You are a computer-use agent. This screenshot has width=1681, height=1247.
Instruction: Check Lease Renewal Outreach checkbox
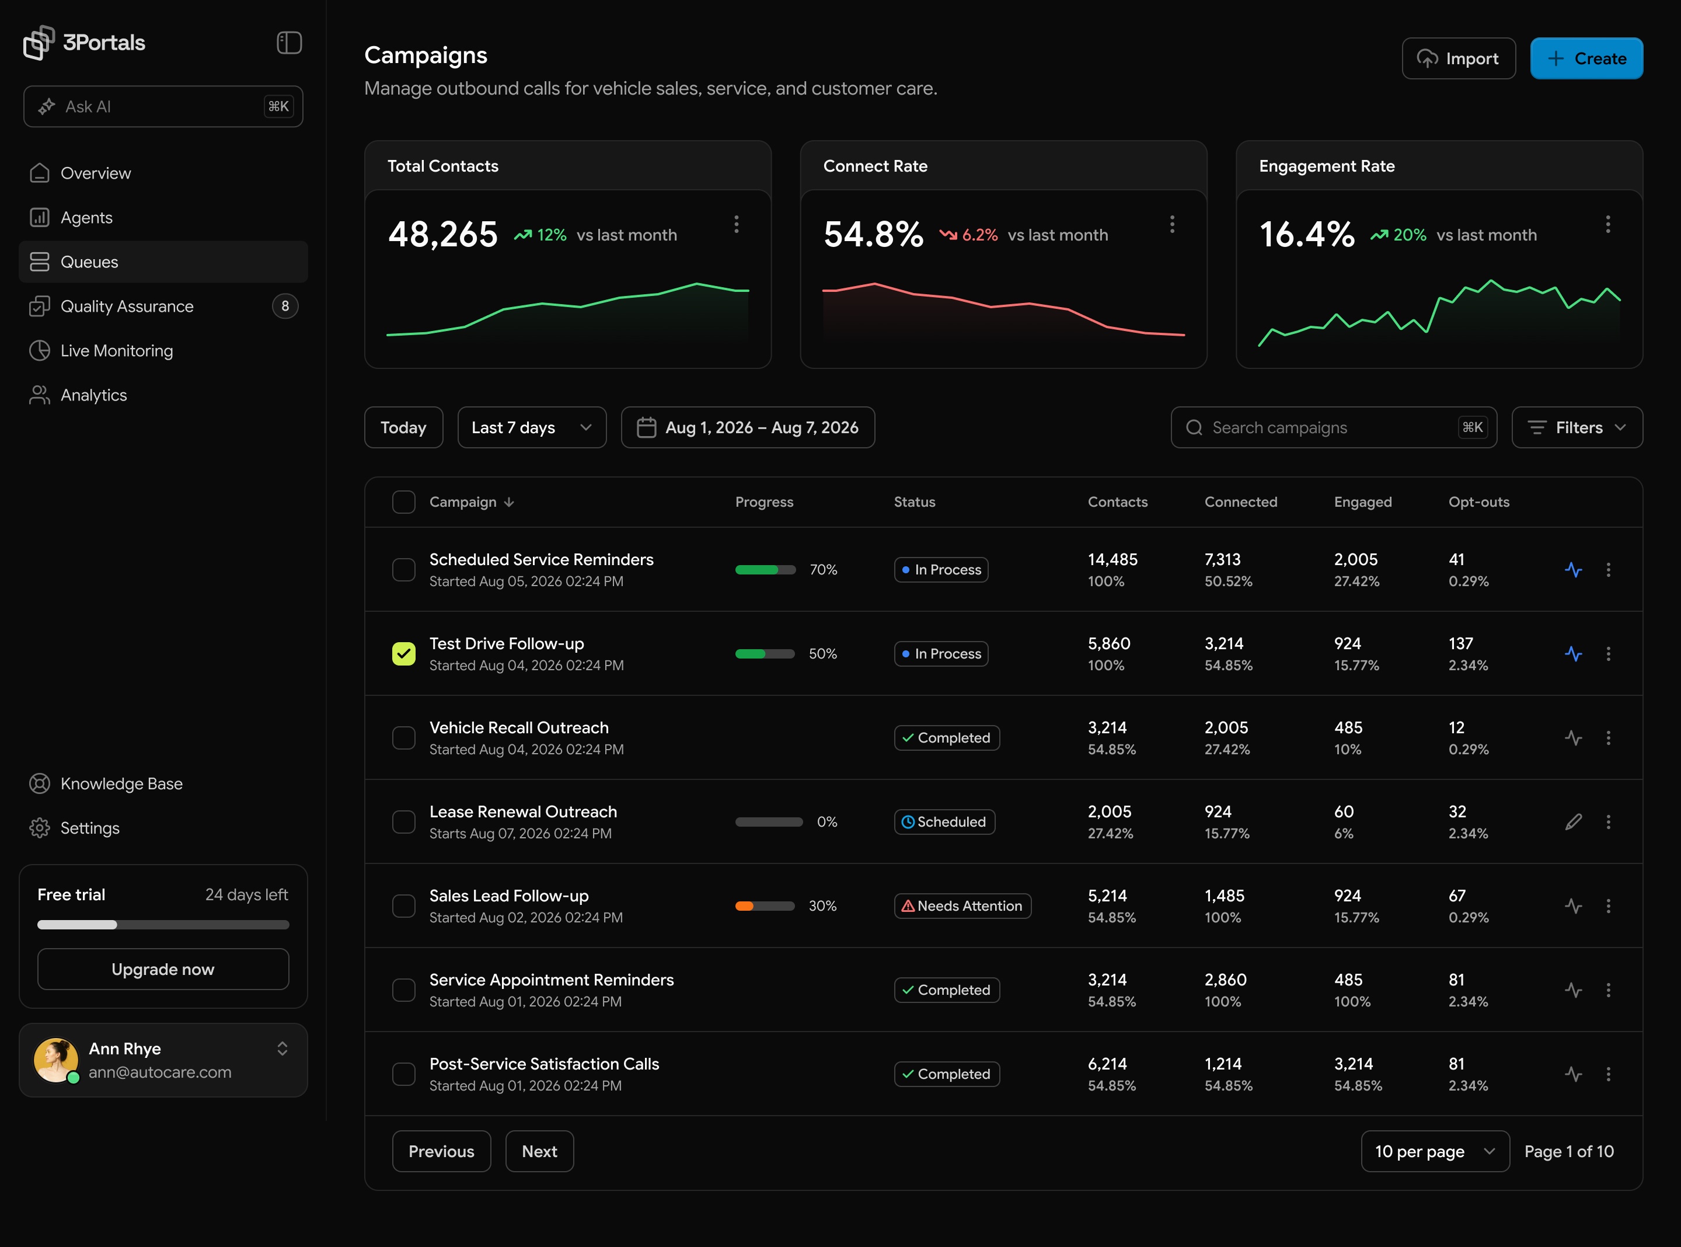404,822
